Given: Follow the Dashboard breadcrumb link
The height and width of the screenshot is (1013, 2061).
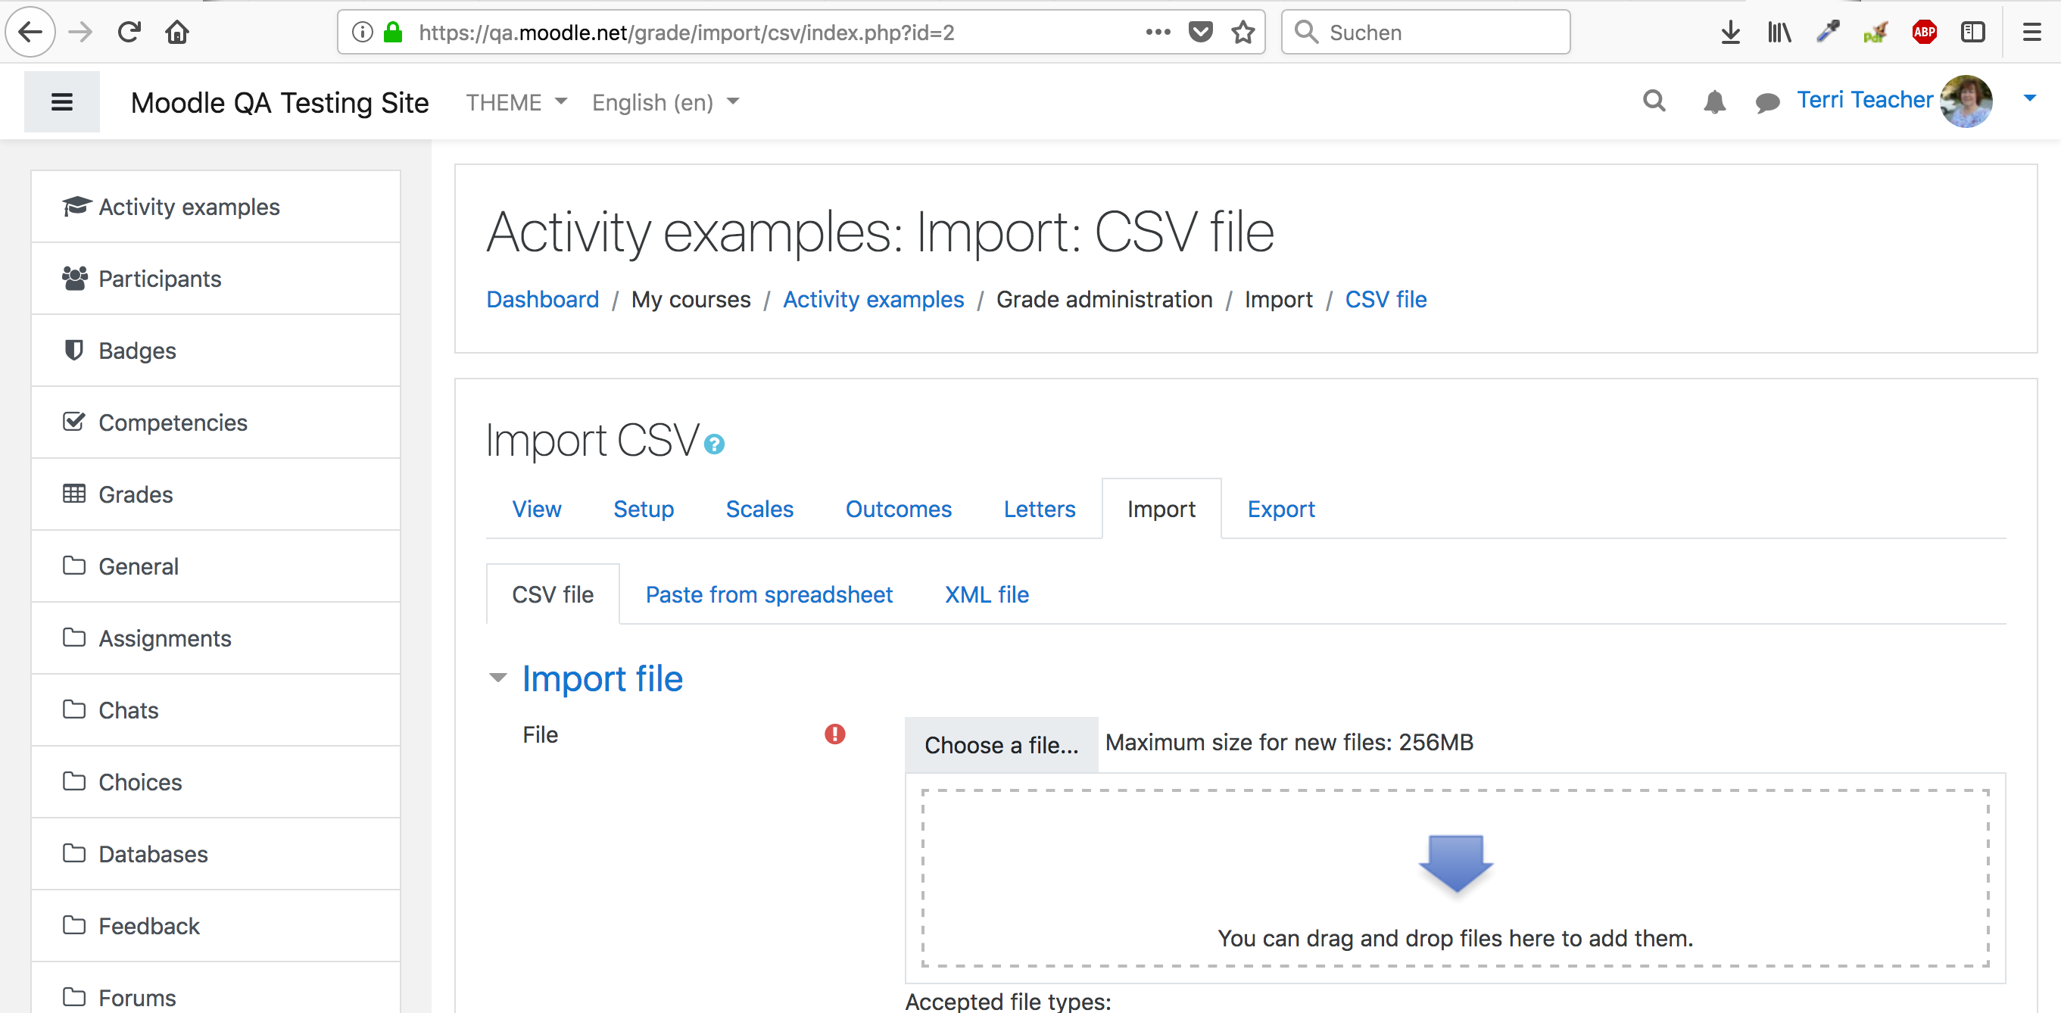Looking at the screenshot, I should coord(542,299).
